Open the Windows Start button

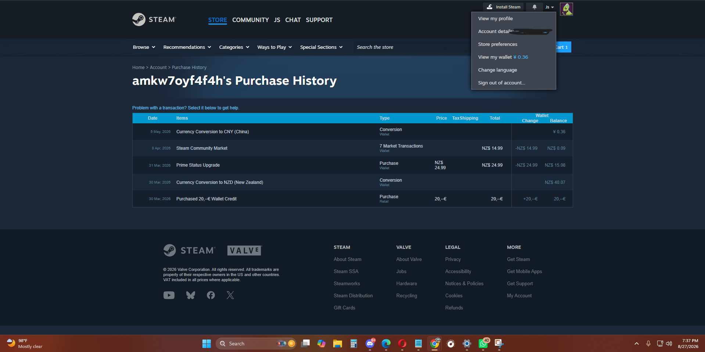click(x=206, y=344)
